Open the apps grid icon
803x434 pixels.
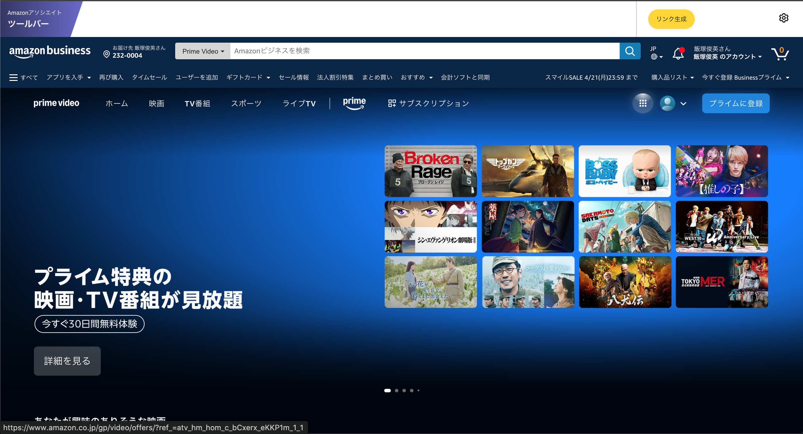coord(643,103)
